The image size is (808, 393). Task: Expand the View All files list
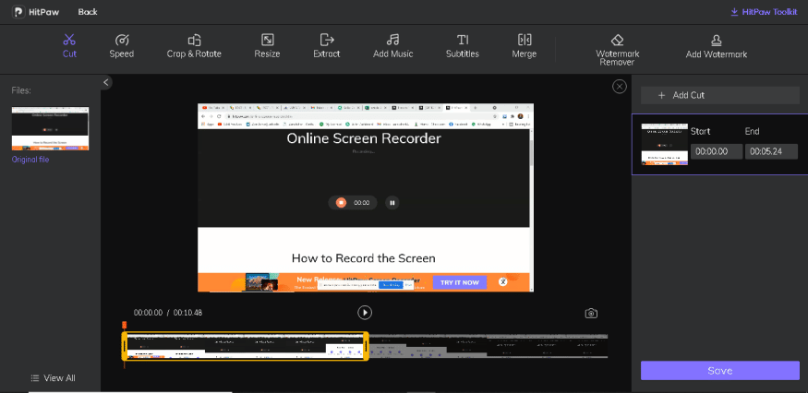pos(53,378)
